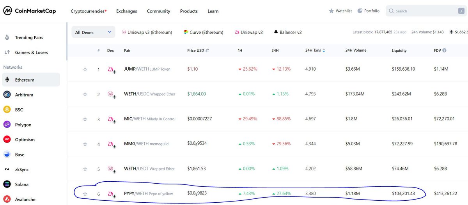Screen dimensions: 468x205
Task: Star the WETH/USDC pair as favorite
Action: [x=85, y=94]
